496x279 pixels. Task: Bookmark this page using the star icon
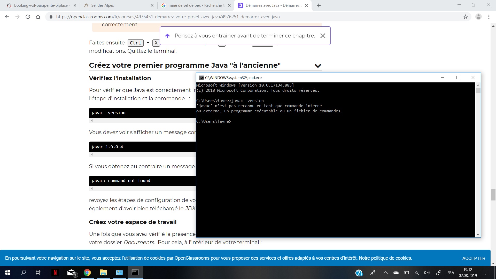(466, 17)
